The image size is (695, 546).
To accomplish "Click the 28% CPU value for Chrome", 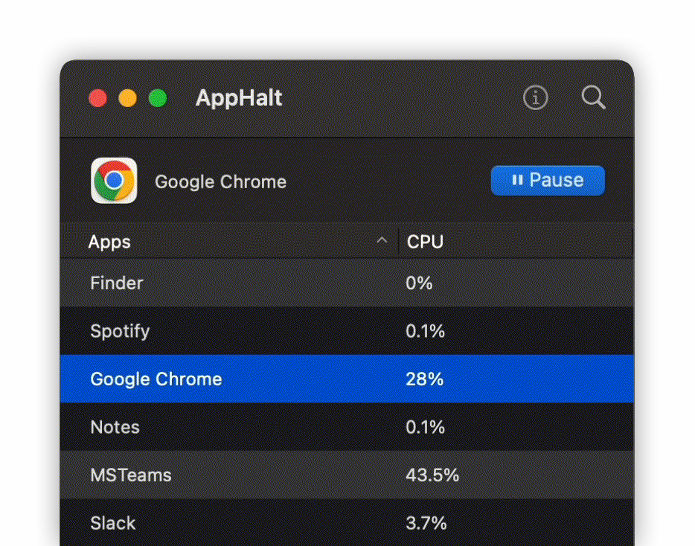I will tap(424, 379).
